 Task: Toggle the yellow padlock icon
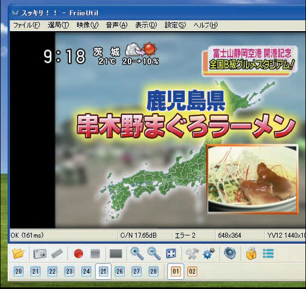click(x=251, y=253)
